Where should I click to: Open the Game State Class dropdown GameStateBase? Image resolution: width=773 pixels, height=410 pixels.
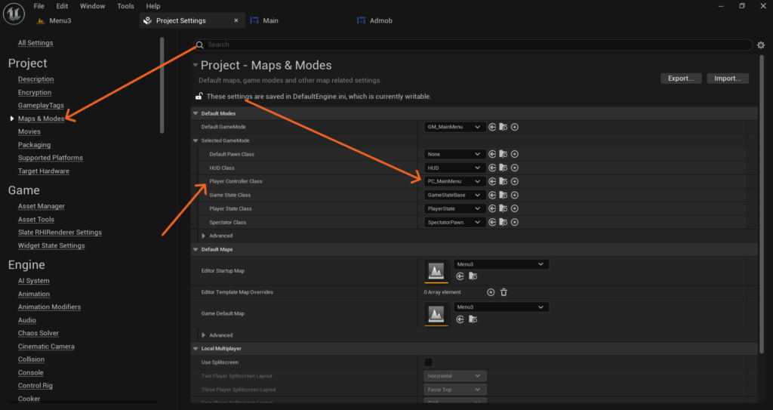click(454, 196)
